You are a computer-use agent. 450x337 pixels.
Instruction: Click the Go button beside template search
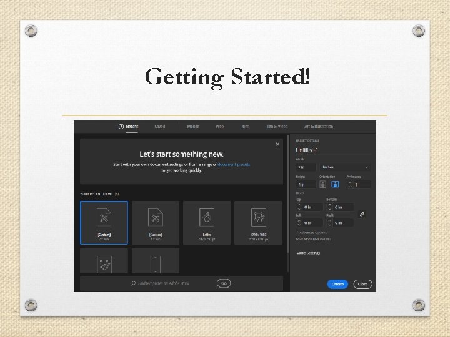coord(224,283)
